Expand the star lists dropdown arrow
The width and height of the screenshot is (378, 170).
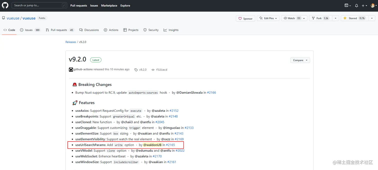coord(372,18)
